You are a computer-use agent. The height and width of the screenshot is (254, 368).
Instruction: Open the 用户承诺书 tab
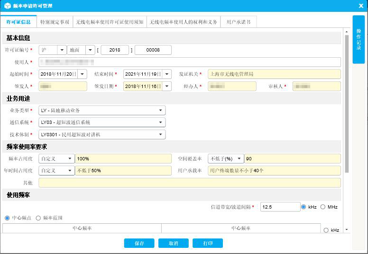click(x=239, y=22)
